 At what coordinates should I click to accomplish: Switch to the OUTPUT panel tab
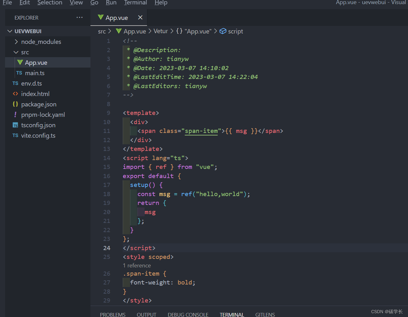[146, 314]
